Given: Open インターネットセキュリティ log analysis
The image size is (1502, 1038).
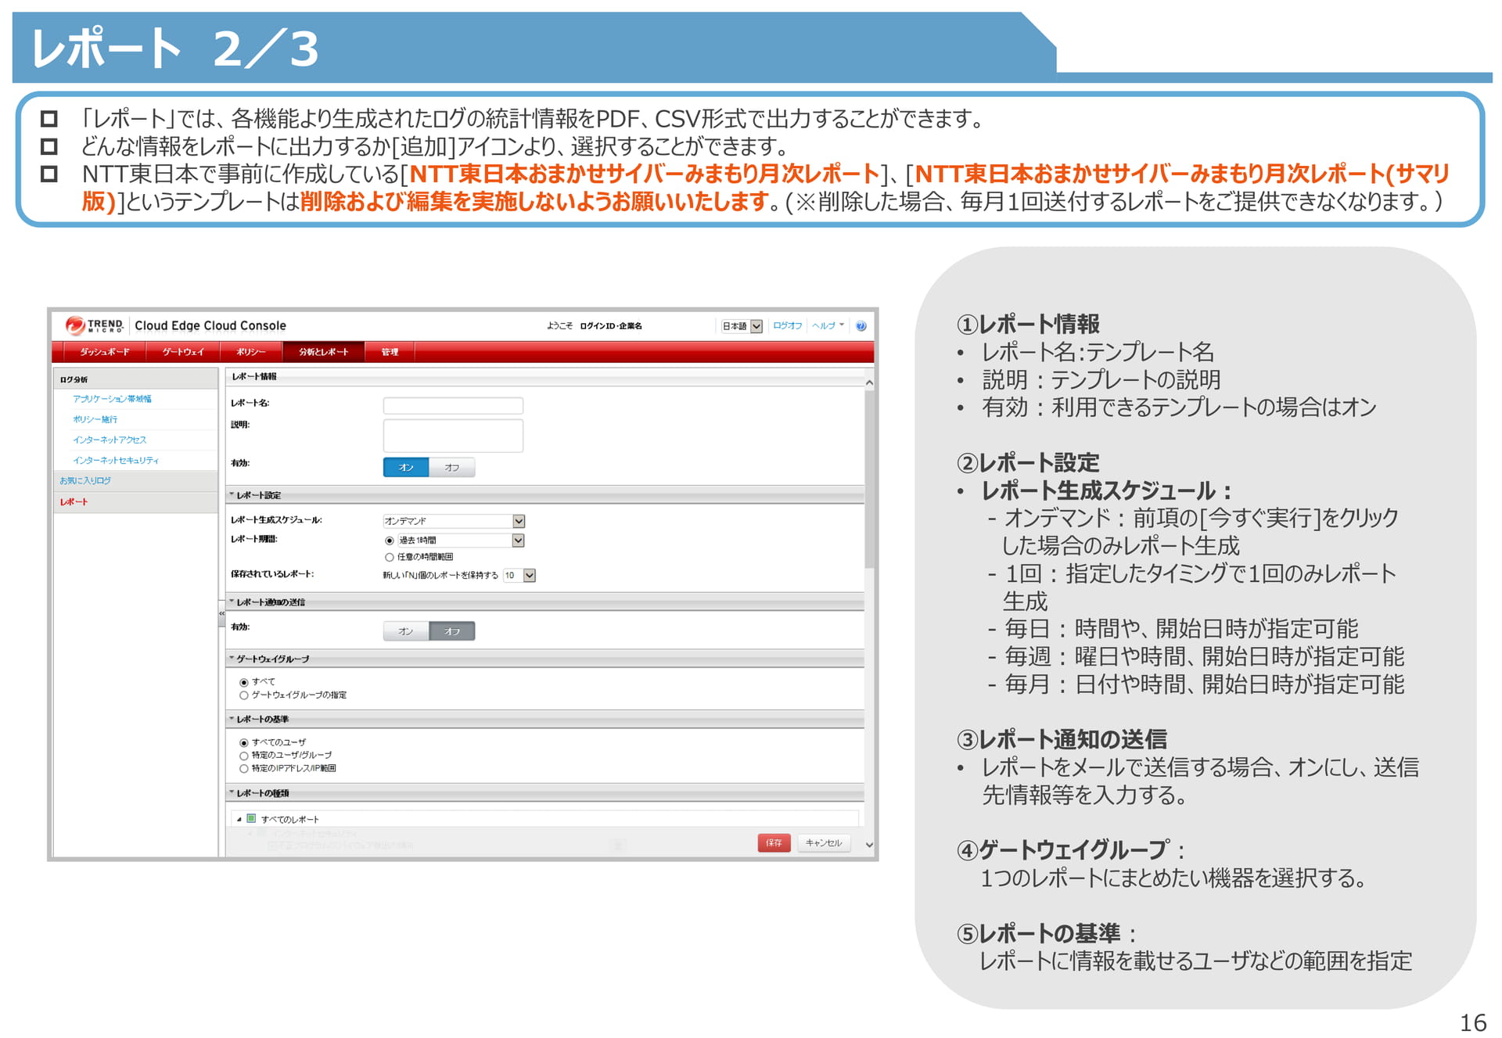Looking at the screenshot, I should [x=116, y=460].
